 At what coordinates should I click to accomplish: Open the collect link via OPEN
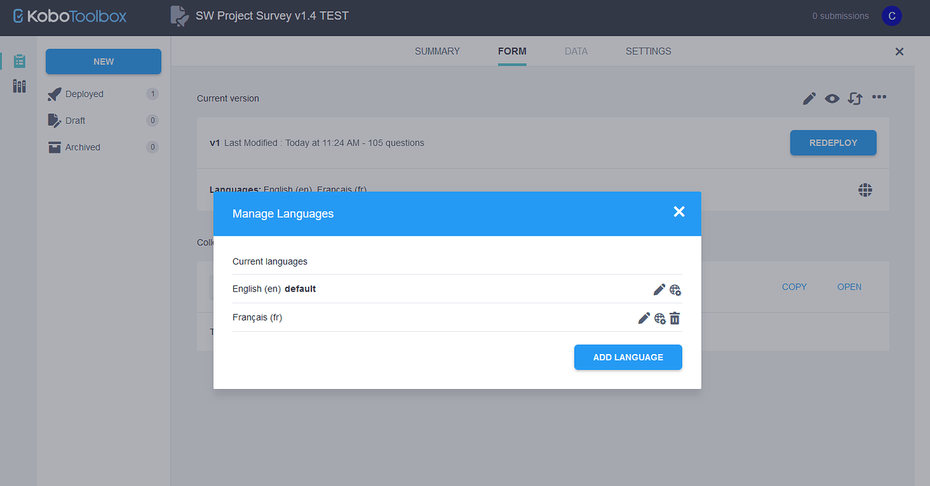coord(848,287)
